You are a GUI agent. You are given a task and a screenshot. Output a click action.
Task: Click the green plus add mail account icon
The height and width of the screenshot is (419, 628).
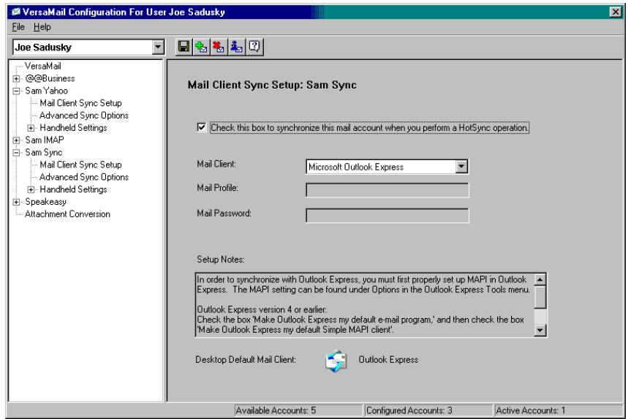[x=202, y=47]
